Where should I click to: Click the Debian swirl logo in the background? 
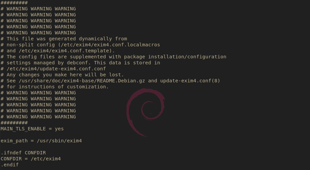[x=146, y=112]
